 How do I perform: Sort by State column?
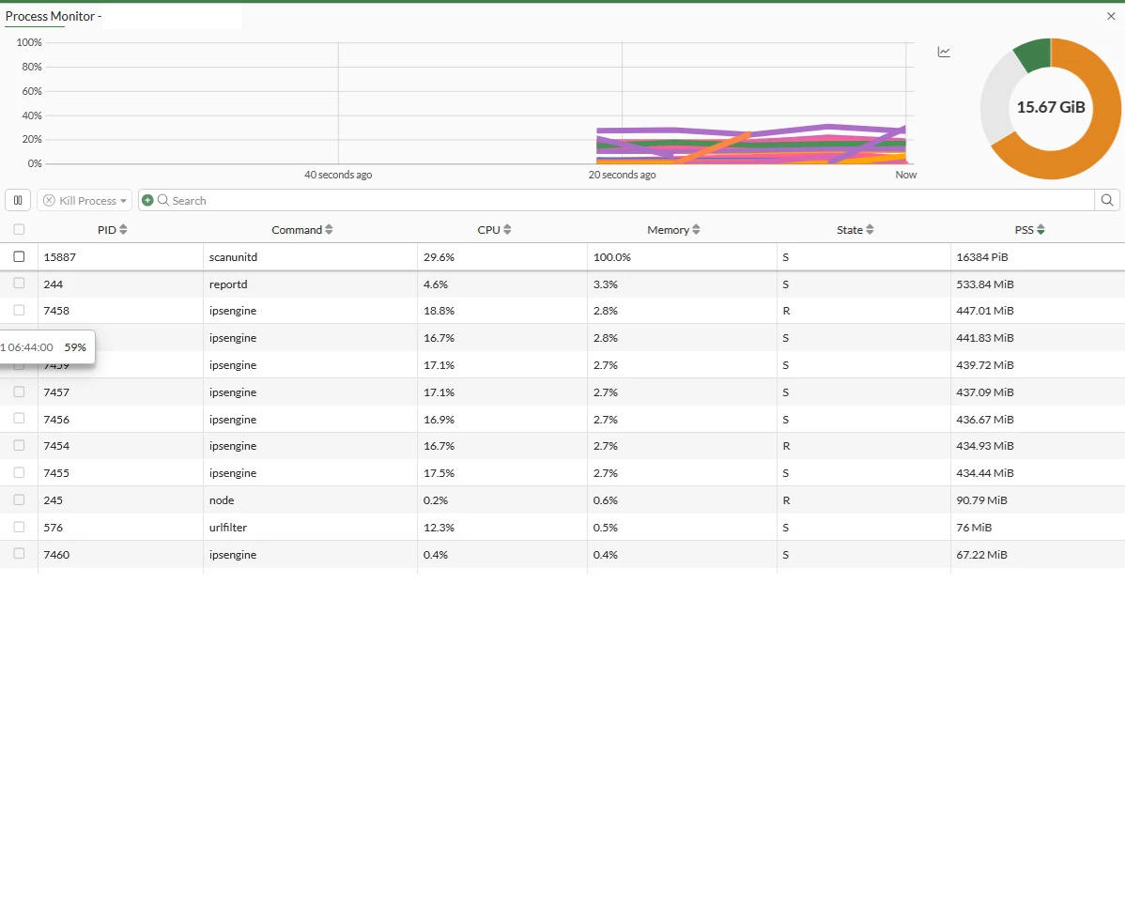coord(855,229)
